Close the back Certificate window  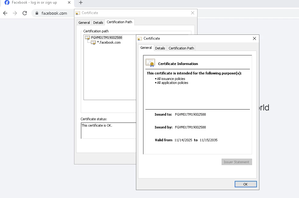coord(193,13)
